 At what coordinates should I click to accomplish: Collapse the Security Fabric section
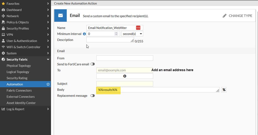(48, 60)
